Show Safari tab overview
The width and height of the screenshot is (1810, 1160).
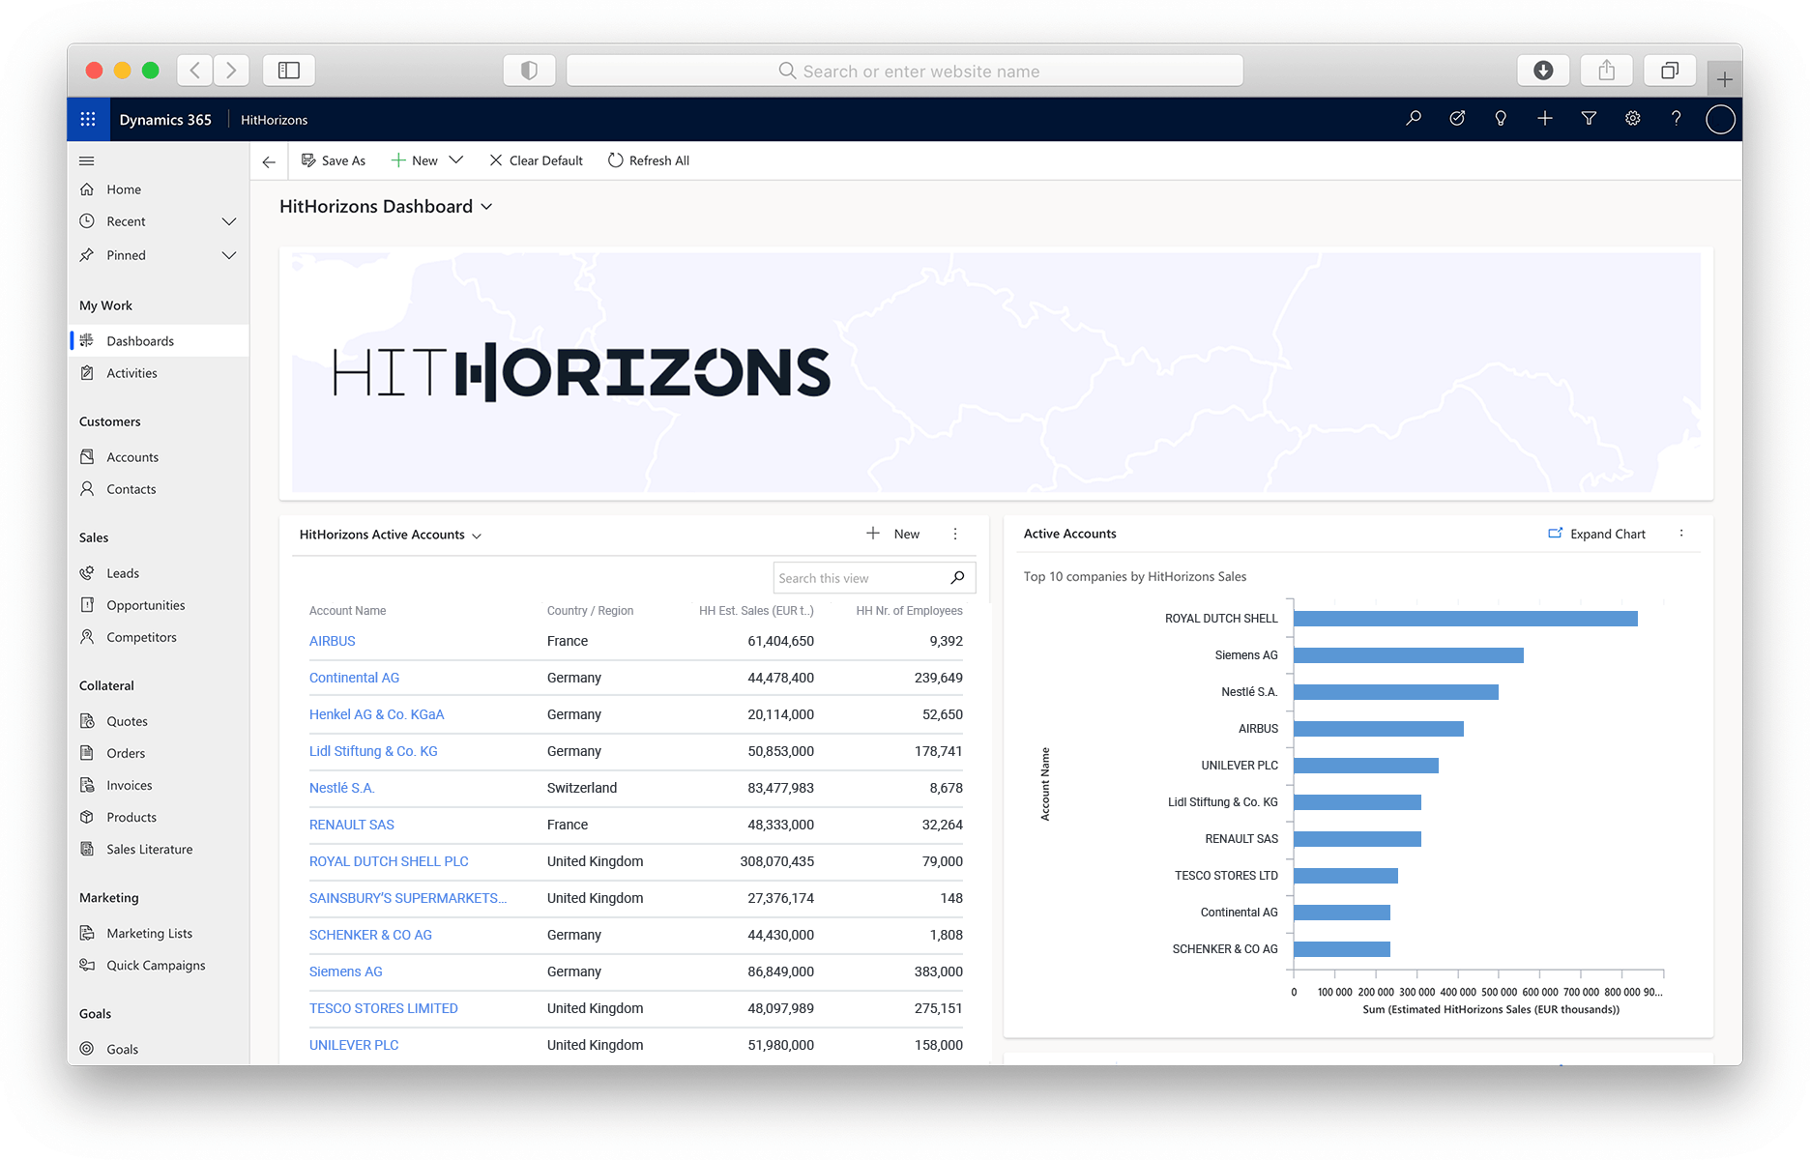click(1670, 70)
